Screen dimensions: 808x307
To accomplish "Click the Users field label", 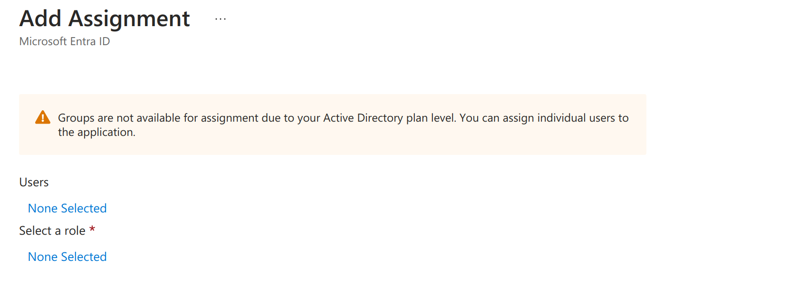I will click(34, 182).
